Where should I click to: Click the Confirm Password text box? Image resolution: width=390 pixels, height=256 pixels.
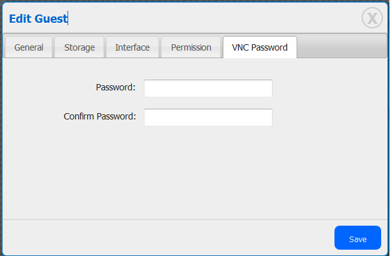pyautogui.click(x=208, y=118)
